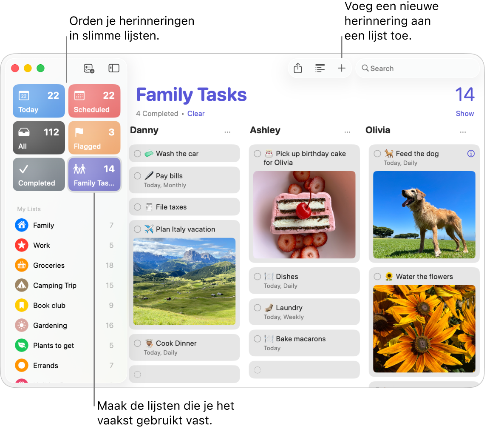
Task: Click the Groceries basket icon
Action: click(x=22, y=266)
